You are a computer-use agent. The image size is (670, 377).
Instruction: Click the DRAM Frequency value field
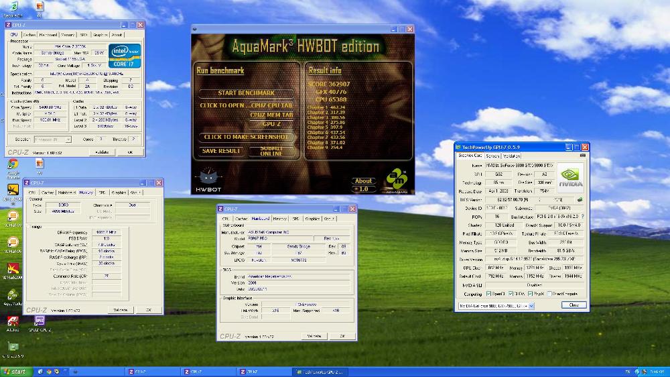pyautogui.click(x=107, y=232)
